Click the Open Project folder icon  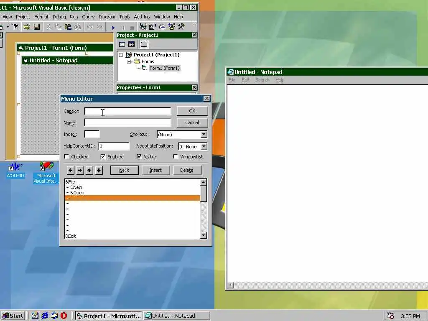coord(27,27)
